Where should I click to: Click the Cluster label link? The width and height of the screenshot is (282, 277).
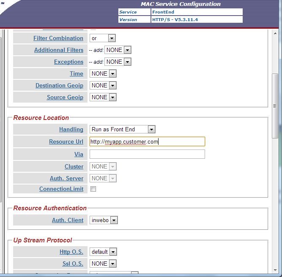point(74,166)
